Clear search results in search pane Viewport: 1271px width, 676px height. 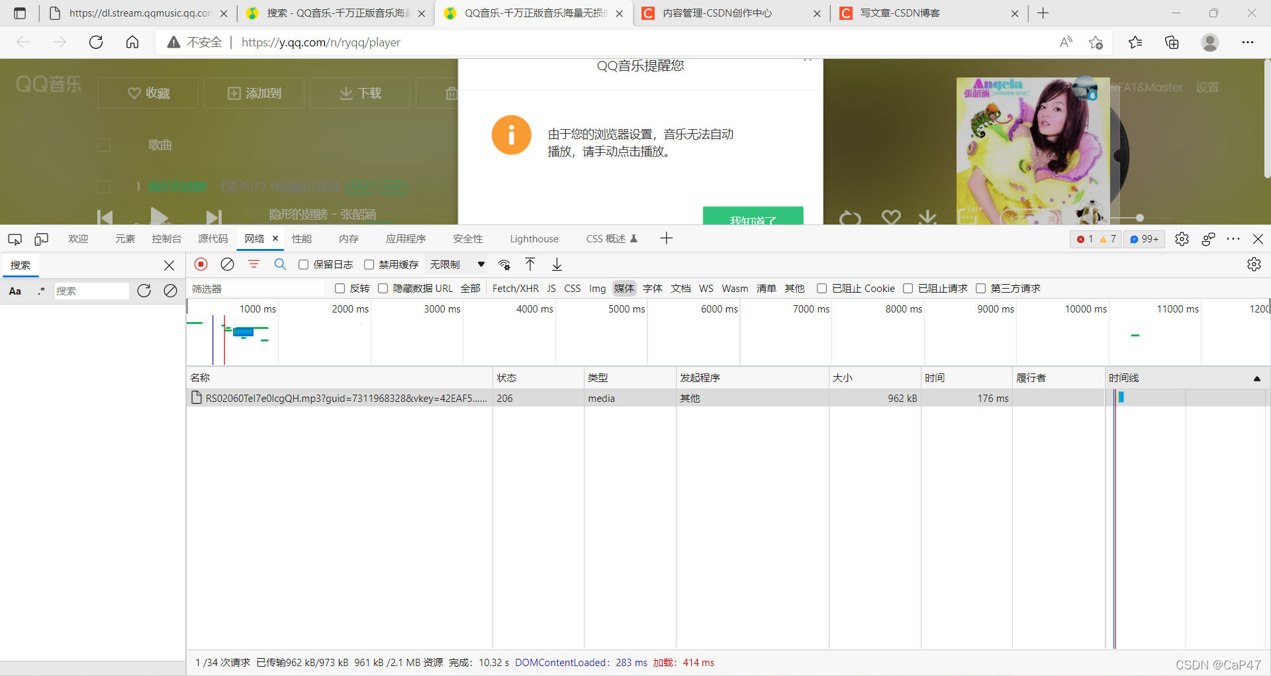170,291
